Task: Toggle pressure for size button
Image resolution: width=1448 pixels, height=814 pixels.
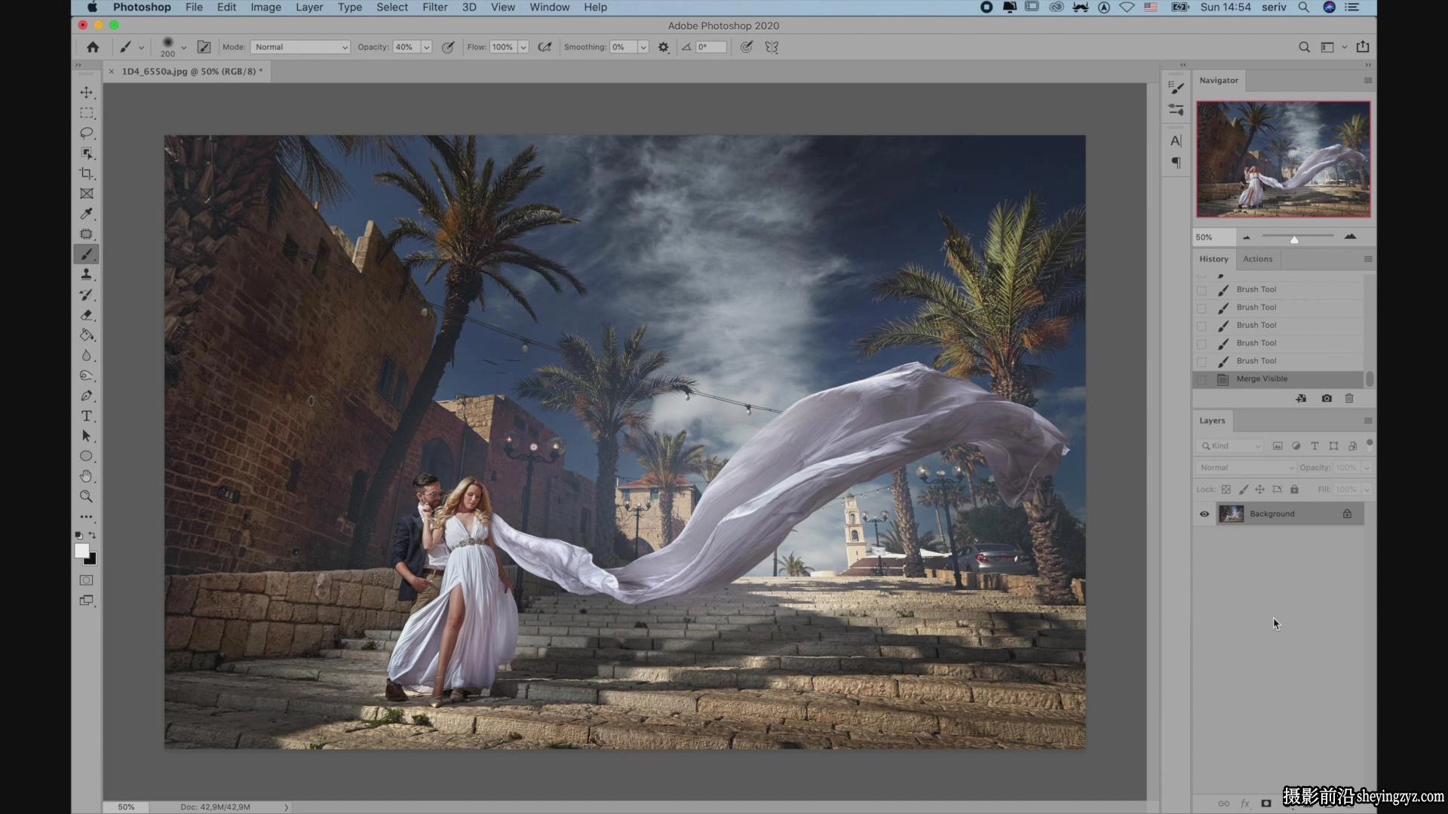Action: tap(747, 47)
